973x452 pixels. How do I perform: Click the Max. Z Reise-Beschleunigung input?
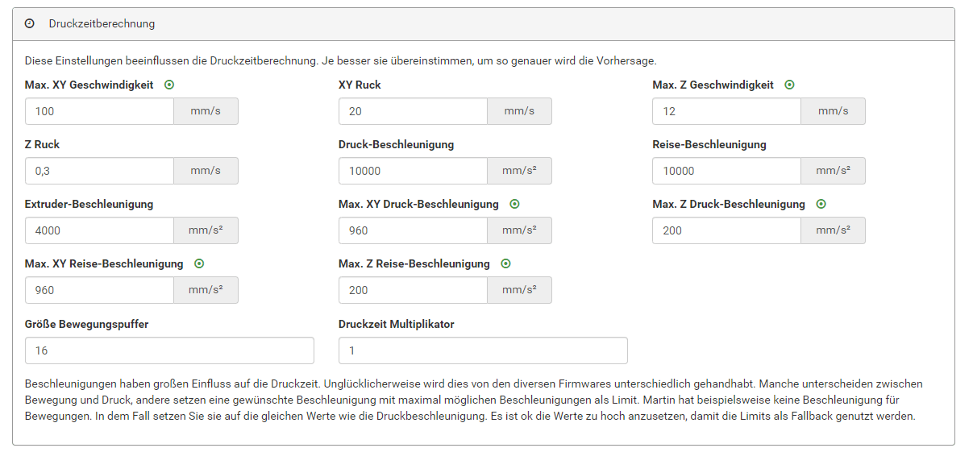pyautogui.click(x=413, y=290)
